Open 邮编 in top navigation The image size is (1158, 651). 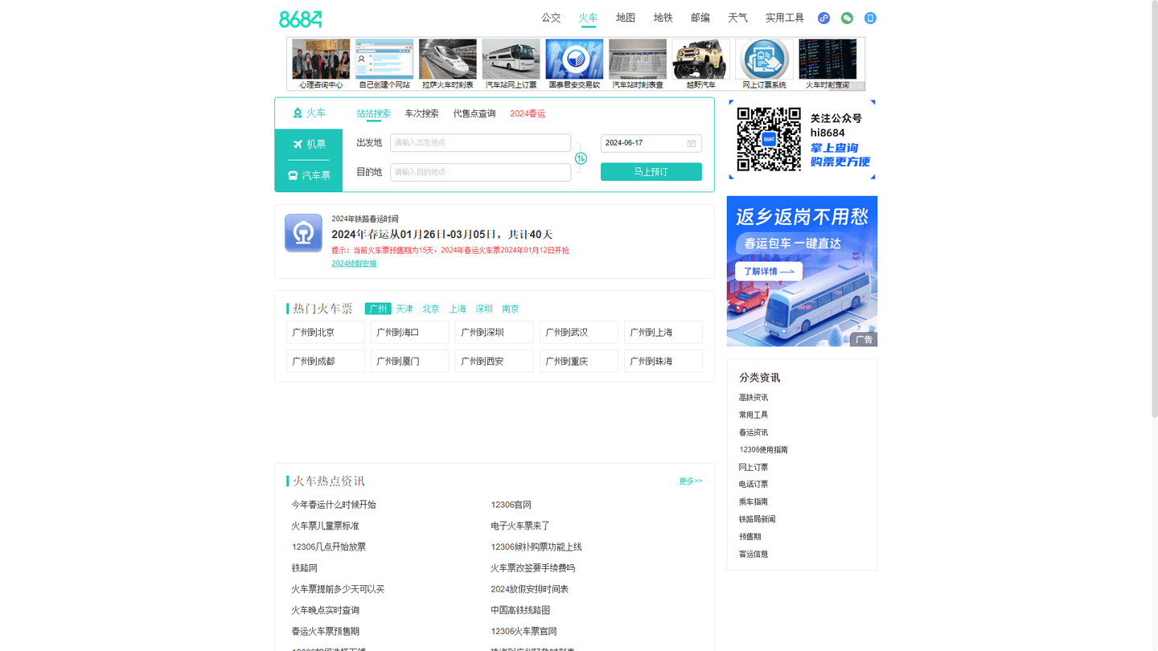point(700,18)
